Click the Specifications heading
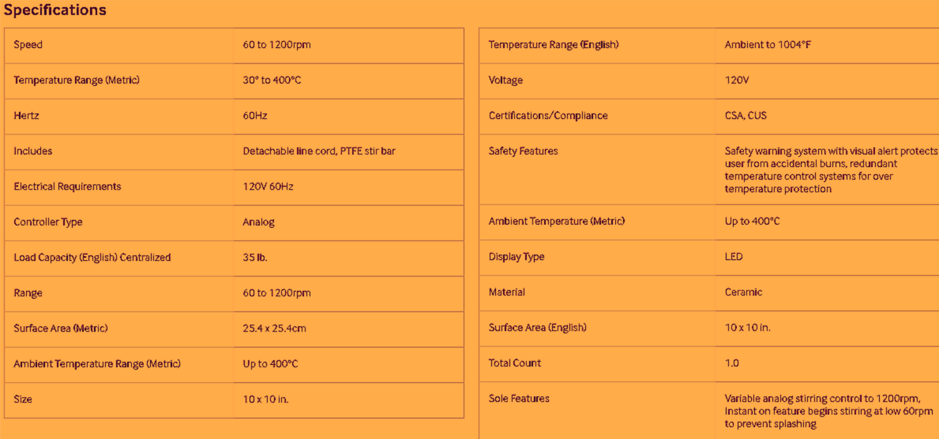Screen dimensions: 939x439 point(55,10)
